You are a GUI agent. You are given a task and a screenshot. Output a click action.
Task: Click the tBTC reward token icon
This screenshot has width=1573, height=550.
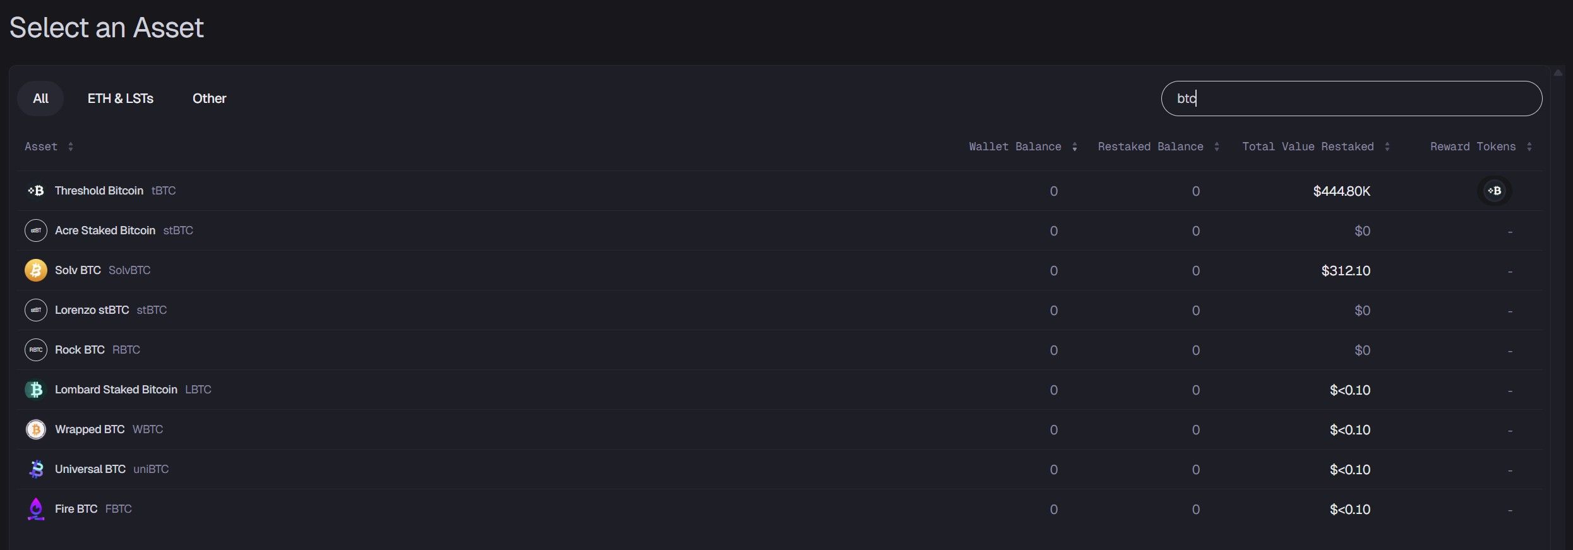pos(1494,191)
